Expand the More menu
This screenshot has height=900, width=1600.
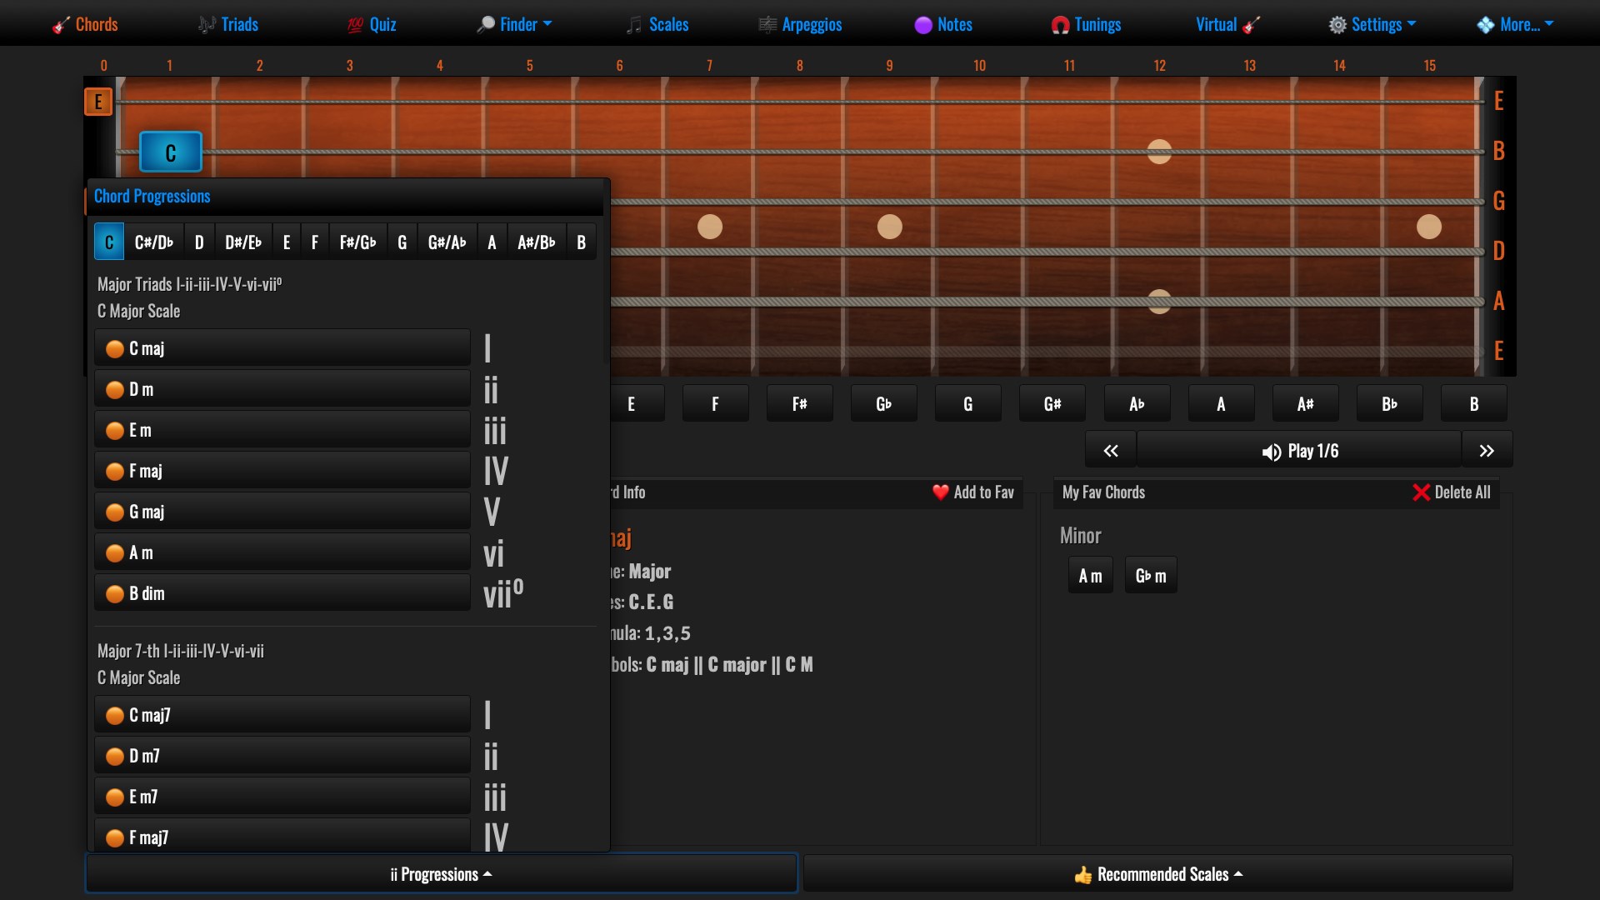point(1515,24)
